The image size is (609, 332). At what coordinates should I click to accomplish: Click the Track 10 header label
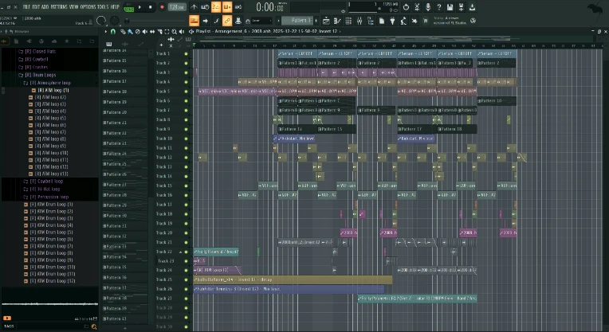point(163,139)
